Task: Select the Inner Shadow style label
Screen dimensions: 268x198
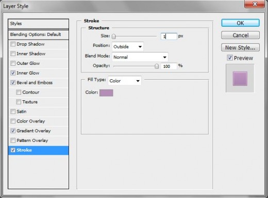Action: pos(31,53)
